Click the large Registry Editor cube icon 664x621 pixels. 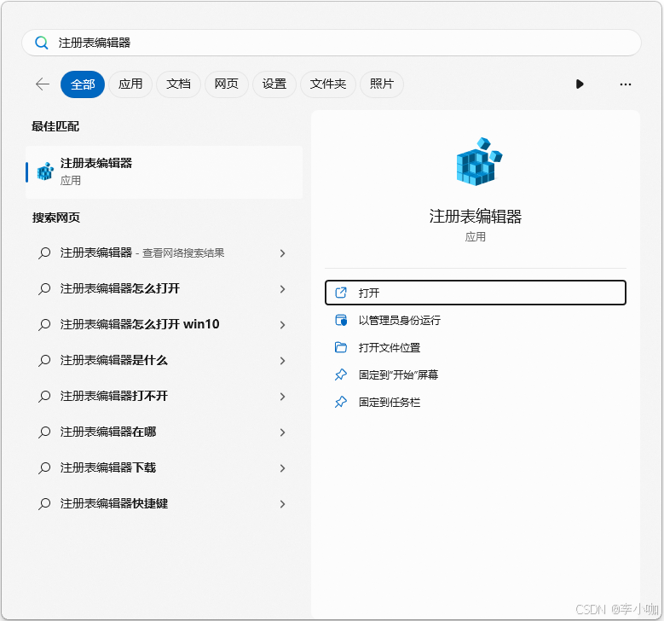[x=479, y=161]
